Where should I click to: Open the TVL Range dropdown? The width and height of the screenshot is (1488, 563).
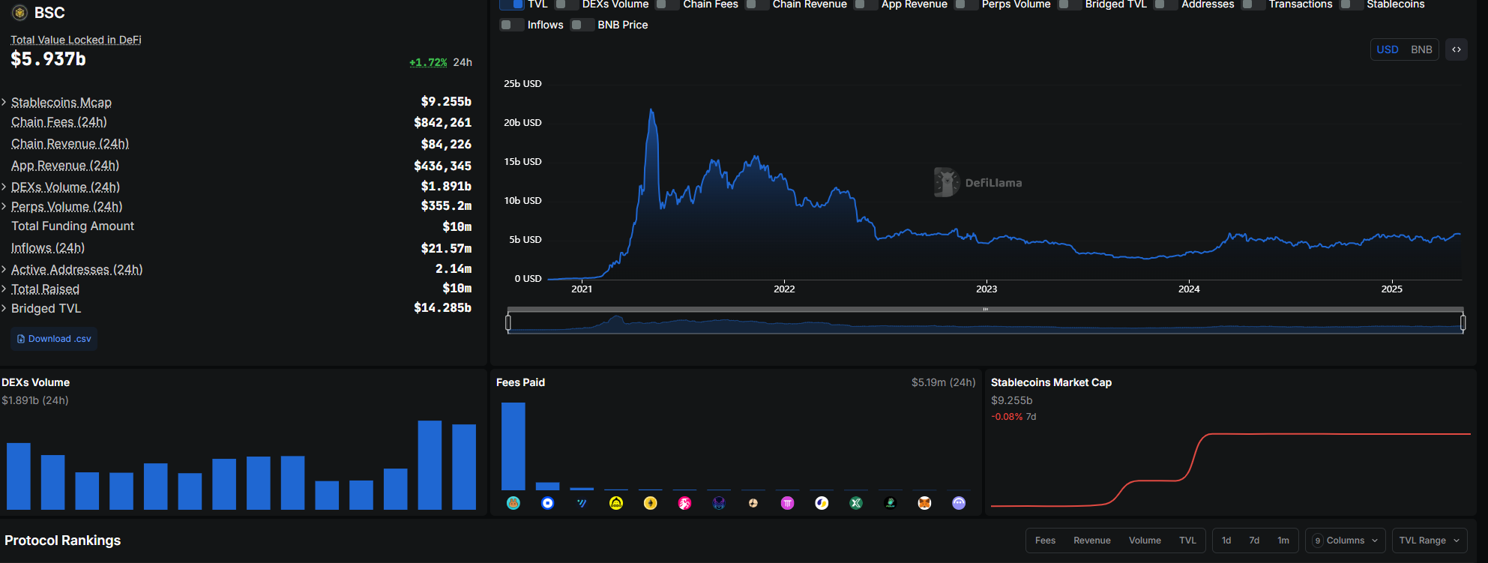1429,541
